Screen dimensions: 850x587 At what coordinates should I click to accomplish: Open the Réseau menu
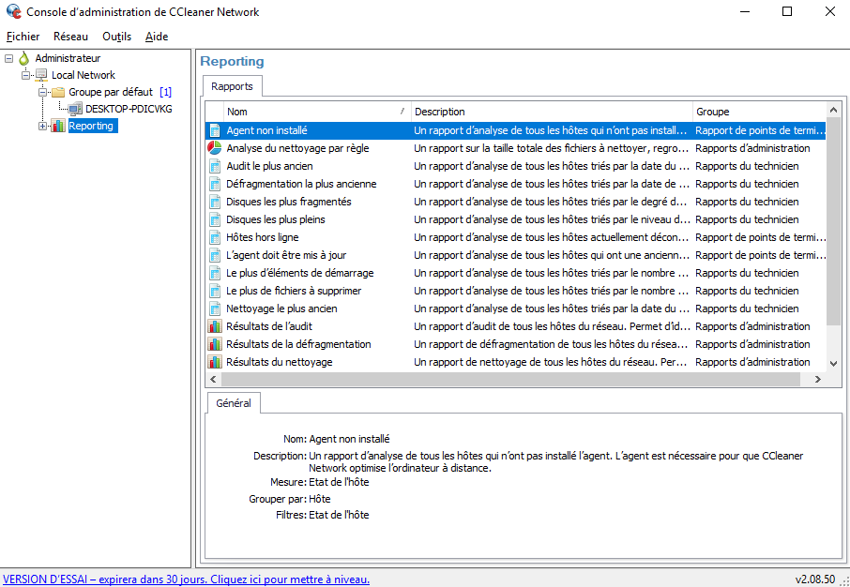point(70,37)
